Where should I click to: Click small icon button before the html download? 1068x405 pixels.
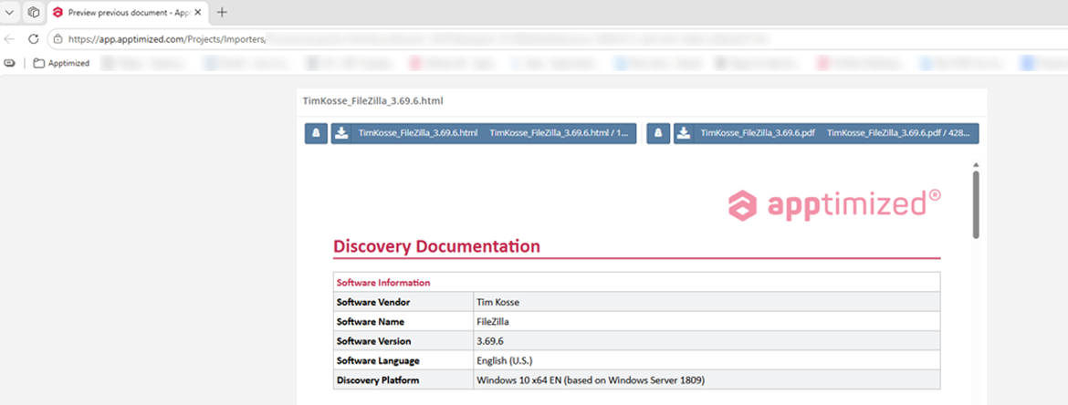click(x=316, y=133)
